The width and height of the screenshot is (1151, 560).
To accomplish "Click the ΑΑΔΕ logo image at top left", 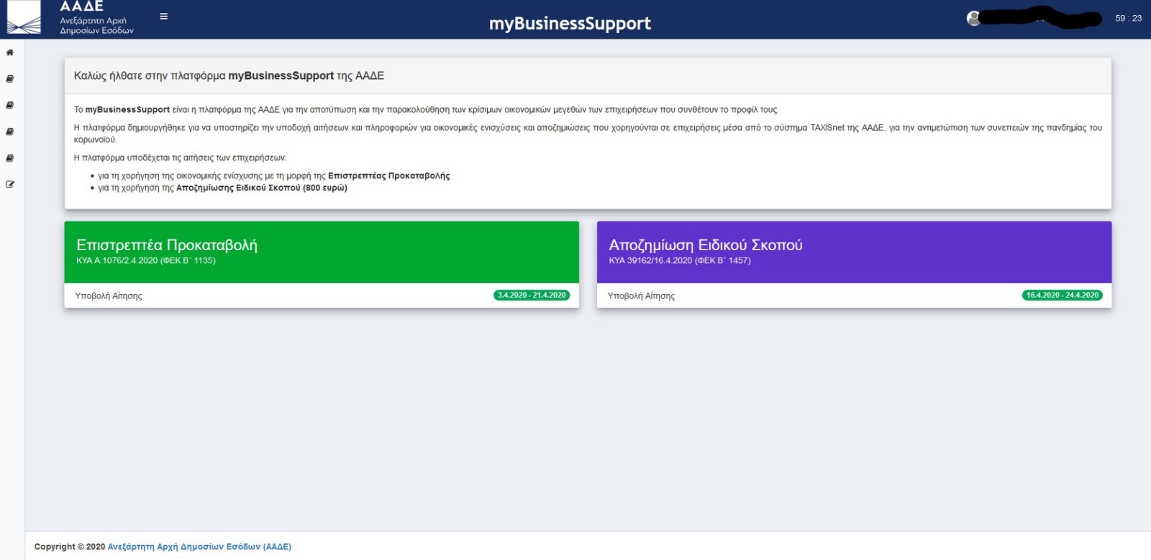I will click(24, 18).
